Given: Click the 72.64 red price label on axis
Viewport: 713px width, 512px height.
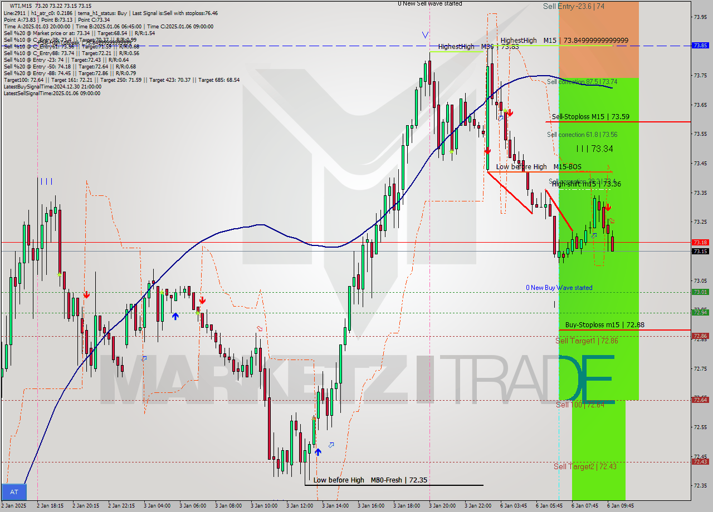Looking at the screenshot, I should 700,400.
